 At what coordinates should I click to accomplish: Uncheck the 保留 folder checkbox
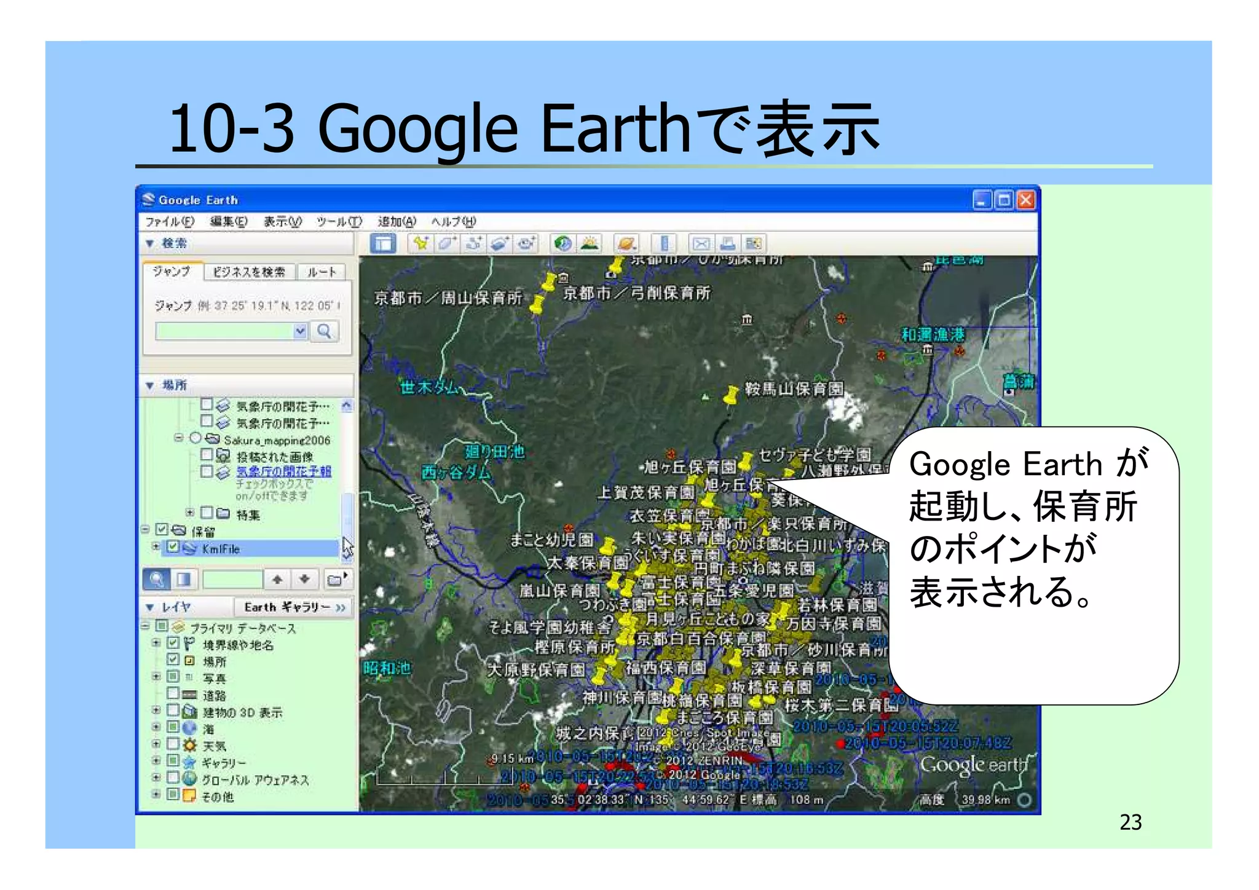coord(162,530)
